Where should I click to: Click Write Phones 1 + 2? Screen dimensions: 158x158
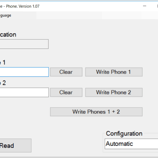(x=96, y=112)
